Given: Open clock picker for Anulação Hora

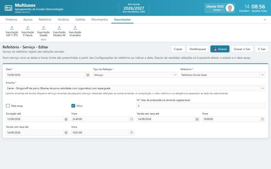Looking at the screenshot, I should pyautogui.click(x=131, y=119).
